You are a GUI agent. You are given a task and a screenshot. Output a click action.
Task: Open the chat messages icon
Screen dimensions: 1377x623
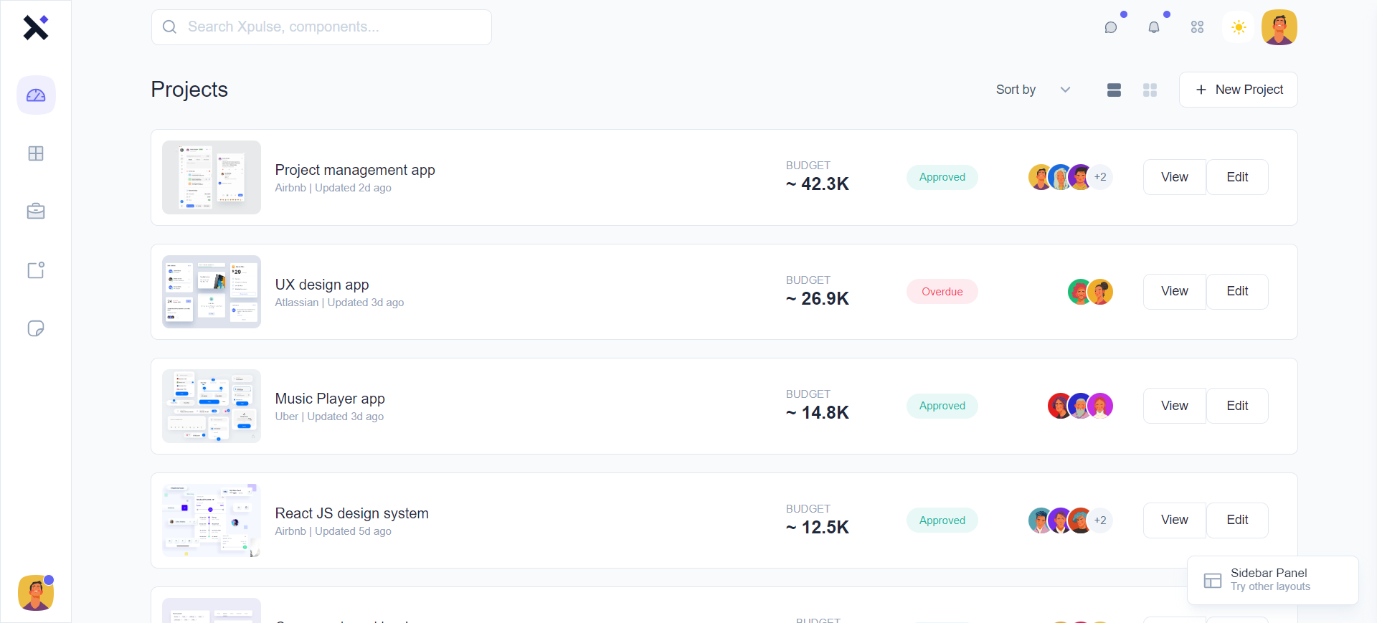[x=1111, y=27]
